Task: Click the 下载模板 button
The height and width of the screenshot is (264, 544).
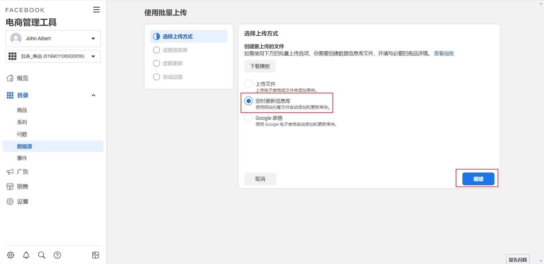Action: pyautogui.click(x=260, y=66)
